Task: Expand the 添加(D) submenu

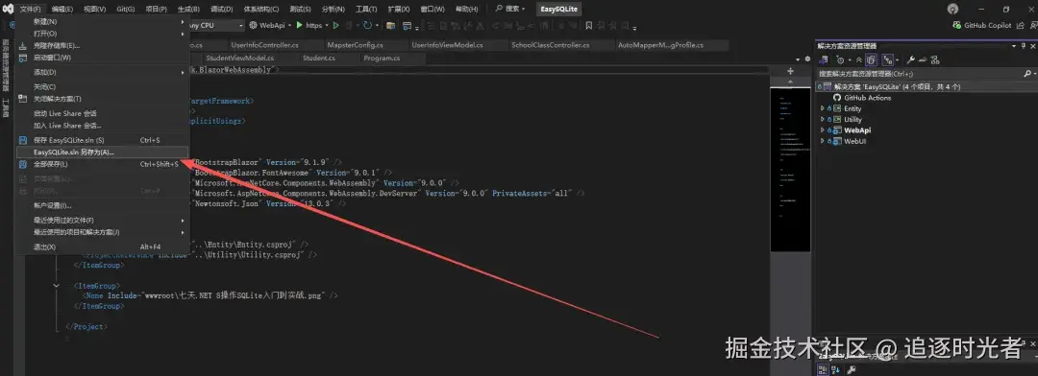Action: click(102, 72)
